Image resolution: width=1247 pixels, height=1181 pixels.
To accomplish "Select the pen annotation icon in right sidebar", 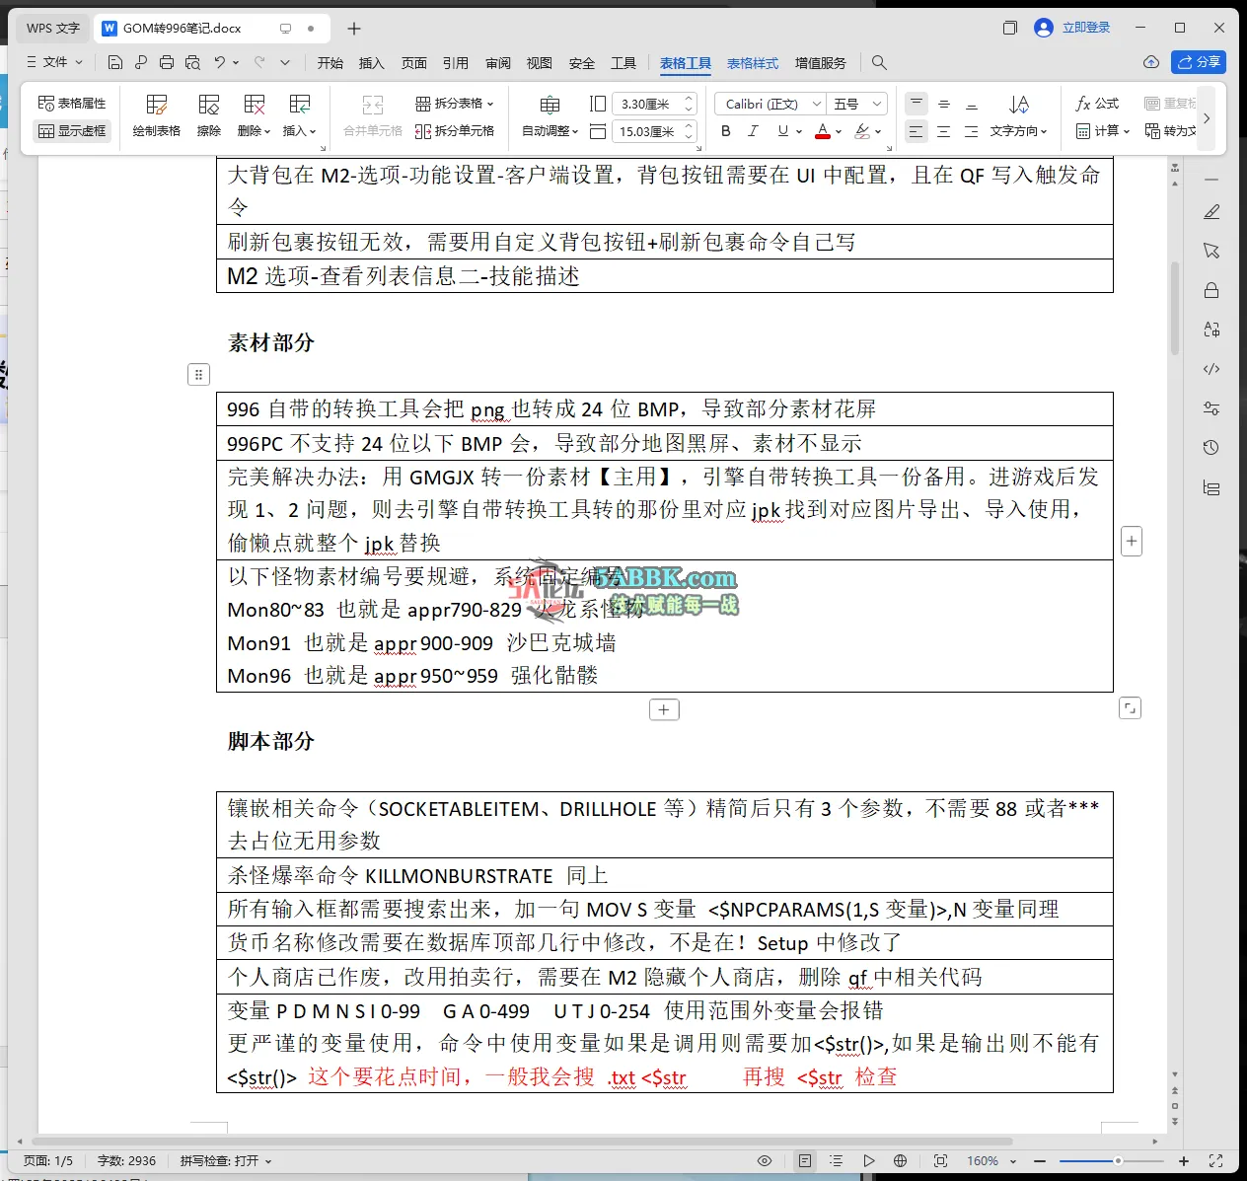I will pyautogui.click(x=1211, y=211).
